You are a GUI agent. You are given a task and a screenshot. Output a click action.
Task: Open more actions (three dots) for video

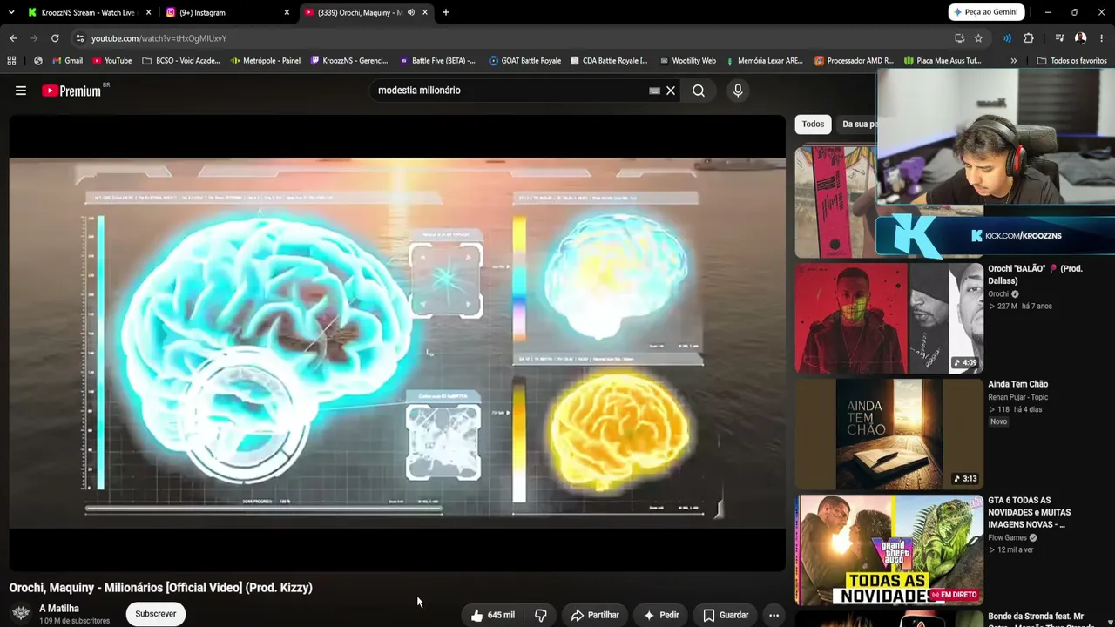pos(774,615)
